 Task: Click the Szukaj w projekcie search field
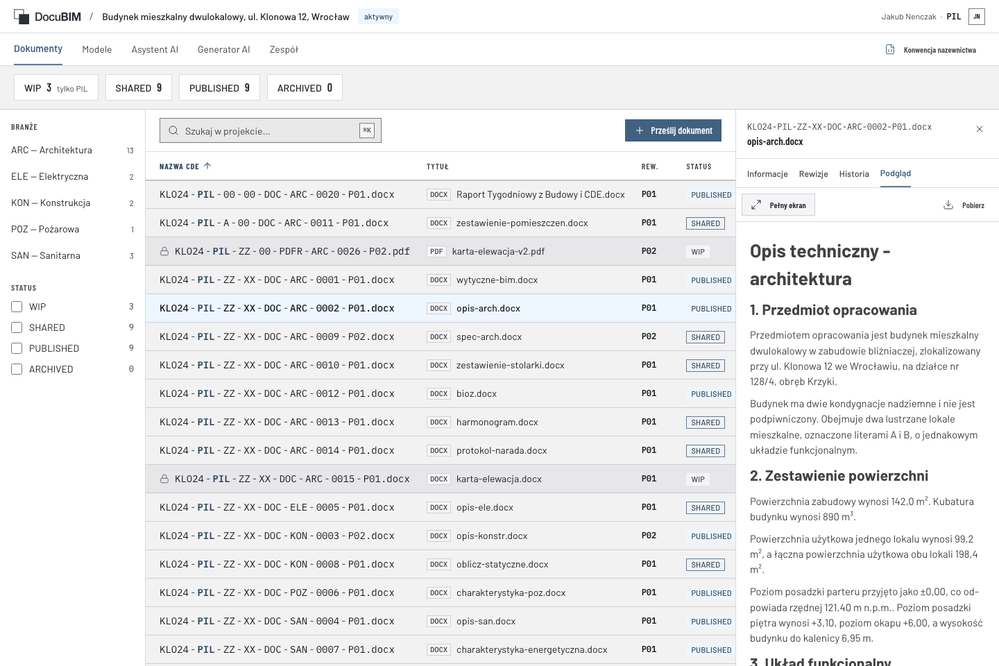(x=271, y=130)
